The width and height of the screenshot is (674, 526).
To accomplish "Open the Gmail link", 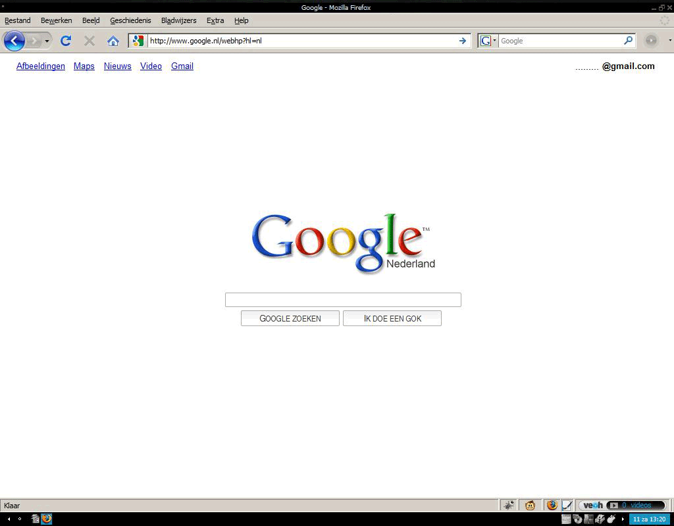I will click(x=182, y=66).
